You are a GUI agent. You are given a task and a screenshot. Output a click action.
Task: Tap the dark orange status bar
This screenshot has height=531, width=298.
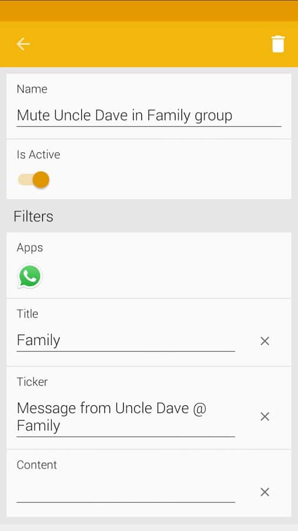click(x=149, y=11)
